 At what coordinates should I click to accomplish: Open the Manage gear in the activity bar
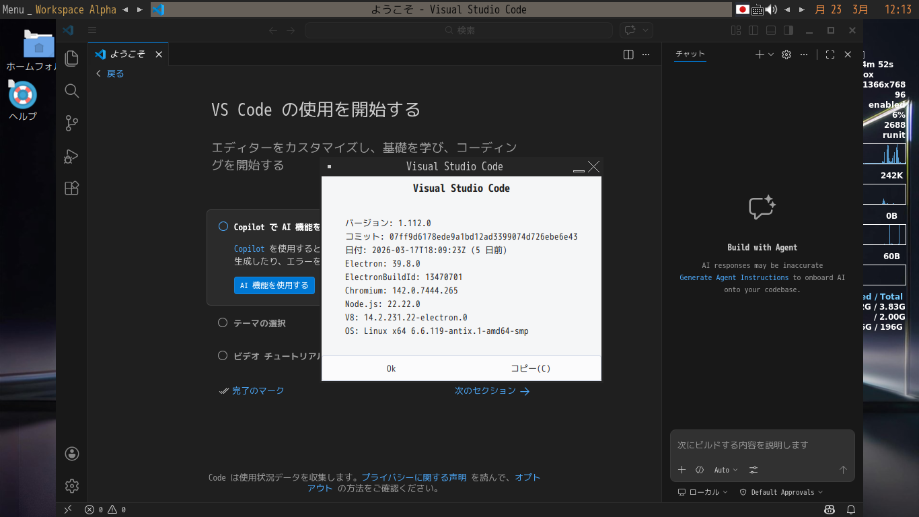pos(72,485)
